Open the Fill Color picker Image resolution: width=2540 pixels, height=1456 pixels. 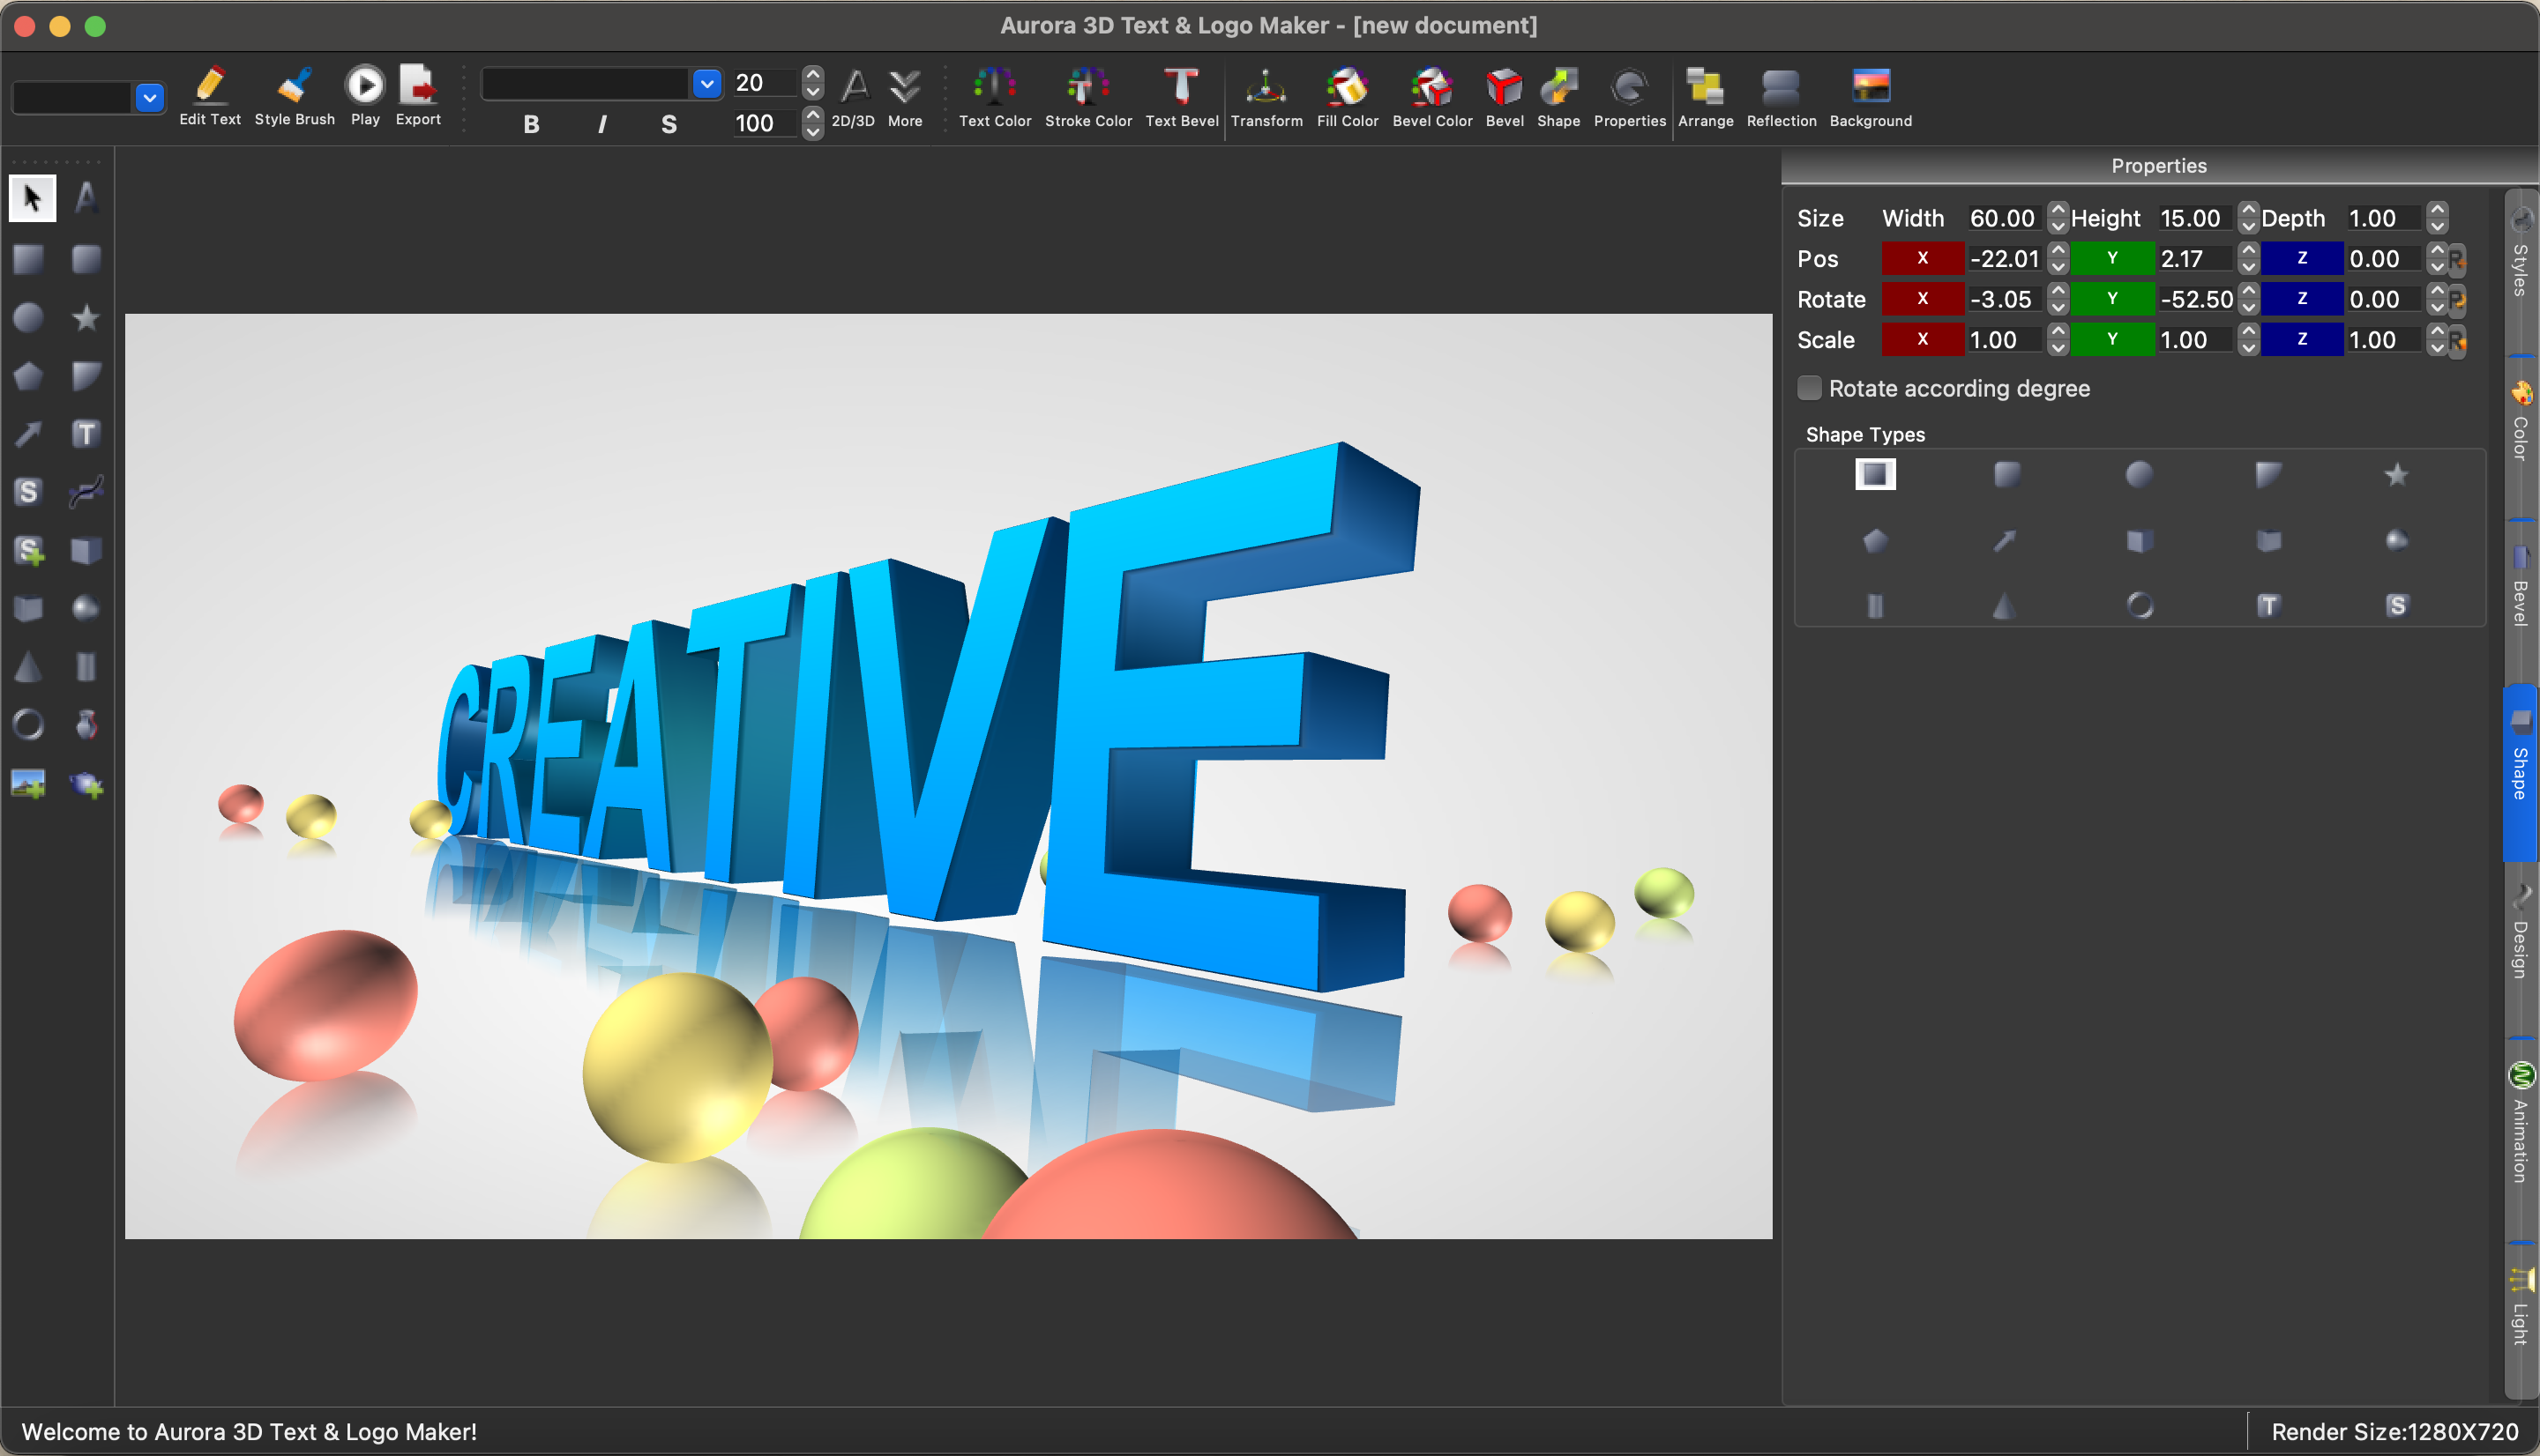coord(1348,98)
